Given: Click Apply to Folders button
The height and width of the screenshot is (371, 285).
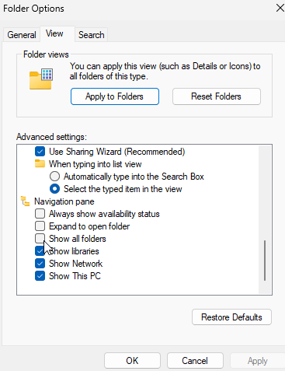Looking at the screenshot, I should click(x=115, y=96).
